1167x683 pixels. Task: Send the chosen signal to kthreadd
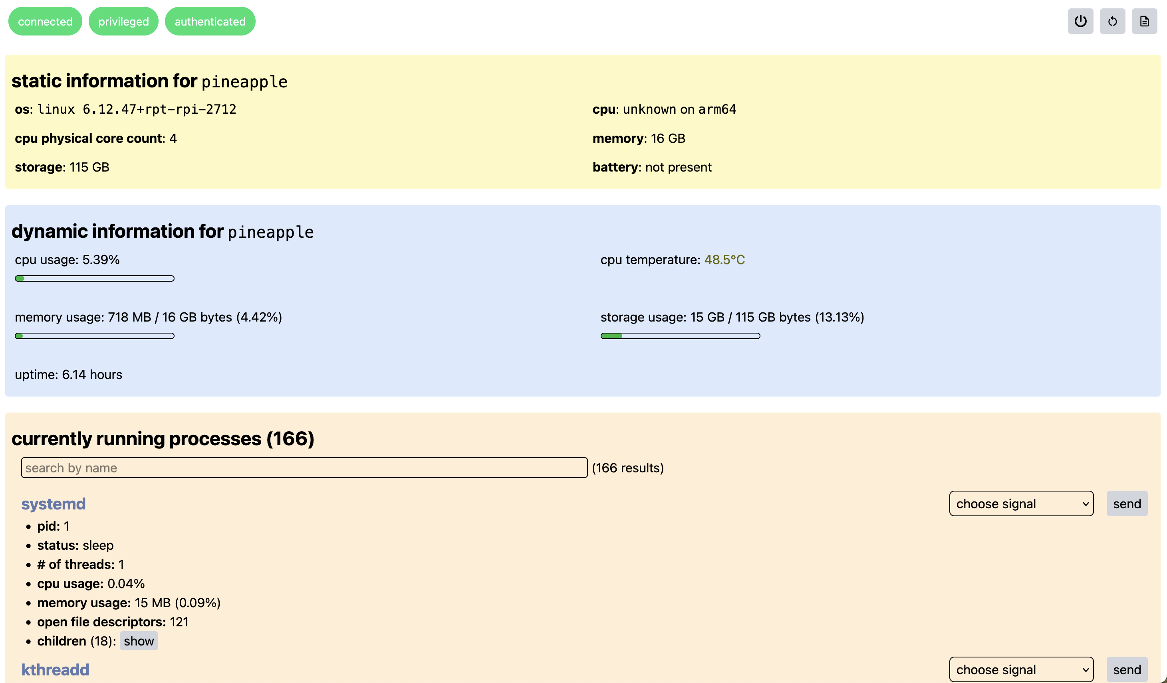click(x=1127, y=669)
